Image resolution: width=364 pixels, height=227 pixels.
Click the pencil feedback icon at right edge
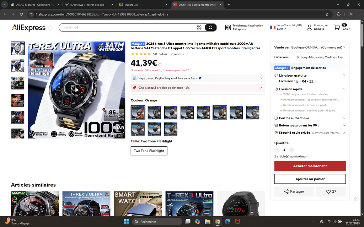click(x=355, y=199)
